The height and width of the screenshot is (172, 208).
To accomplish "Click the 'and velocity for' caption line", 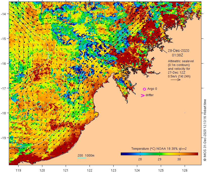I will pos(179,69).
